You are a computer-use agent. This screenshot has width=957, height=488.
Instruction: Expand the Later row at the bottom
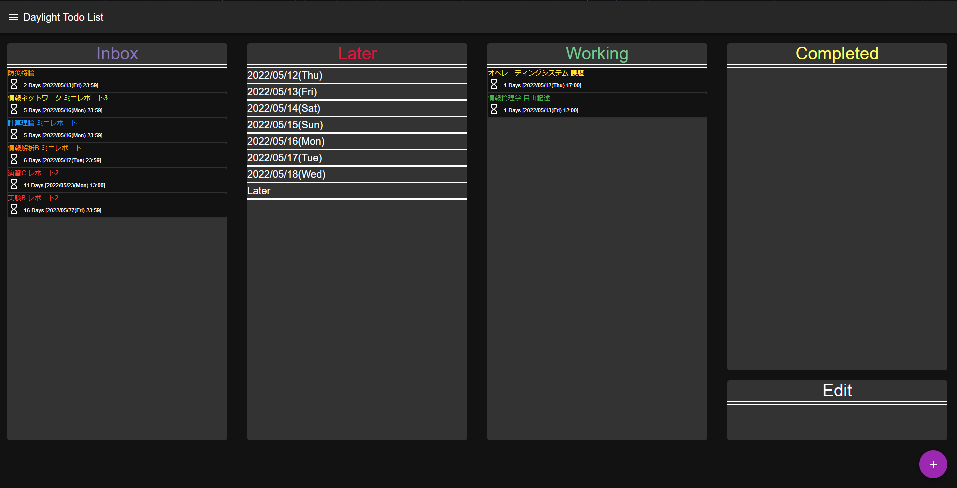[x=357, y=190]
